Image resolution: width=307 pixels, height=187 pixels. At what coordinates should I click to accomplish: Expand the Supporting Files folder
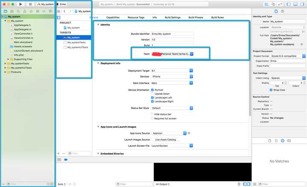point(8,59)
